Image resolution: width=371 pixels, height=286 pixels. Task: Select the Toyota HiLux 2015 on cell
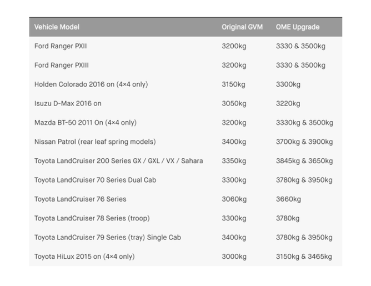click(84, 257)
